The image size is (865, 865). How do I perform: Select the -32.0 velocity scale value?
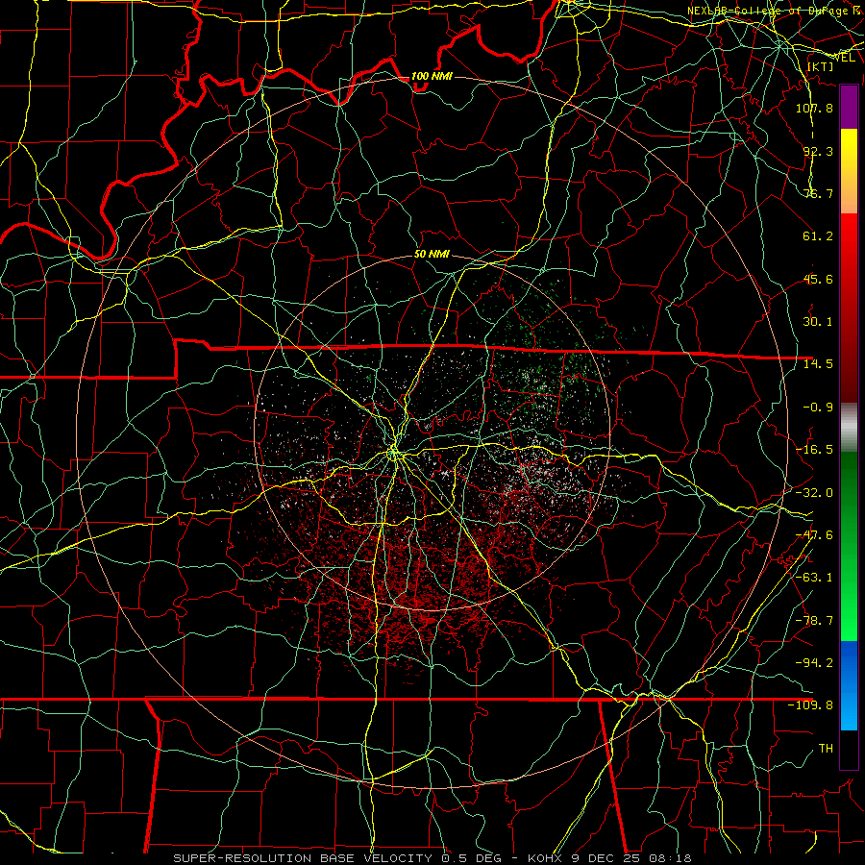coord(814,493)
